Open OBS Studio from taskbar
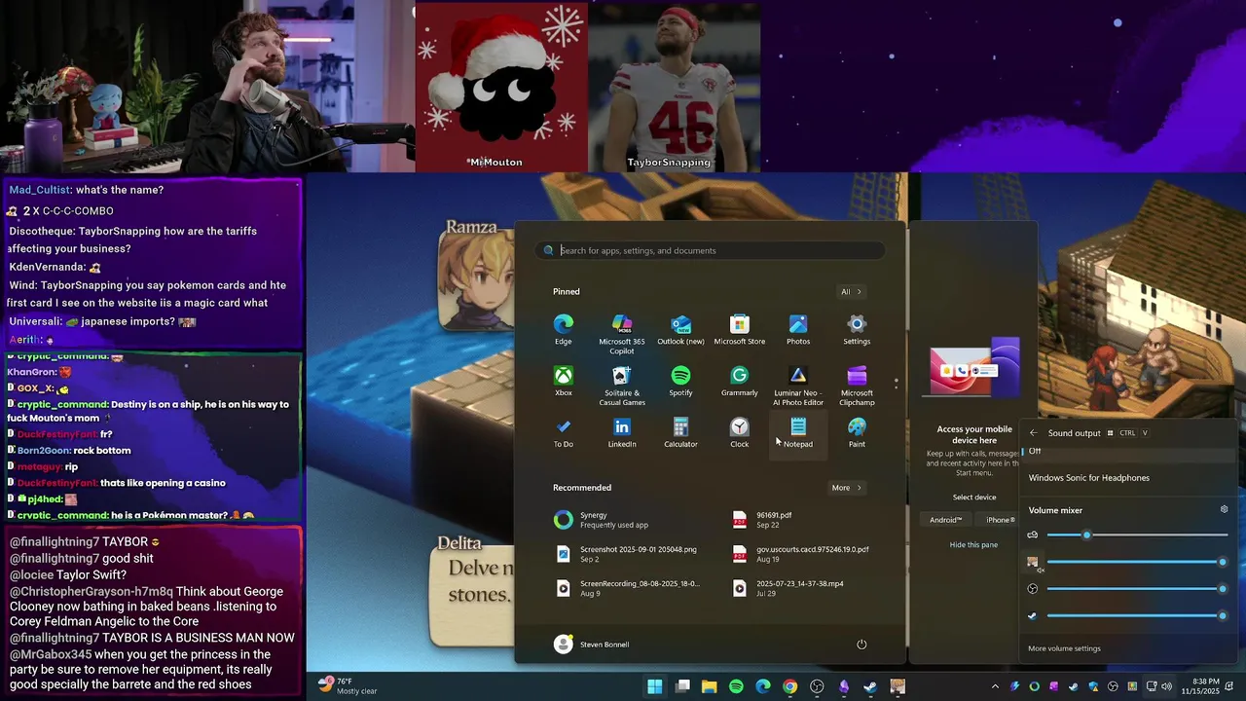Viewport: 1246px width, 701px height. click(817, 686)
